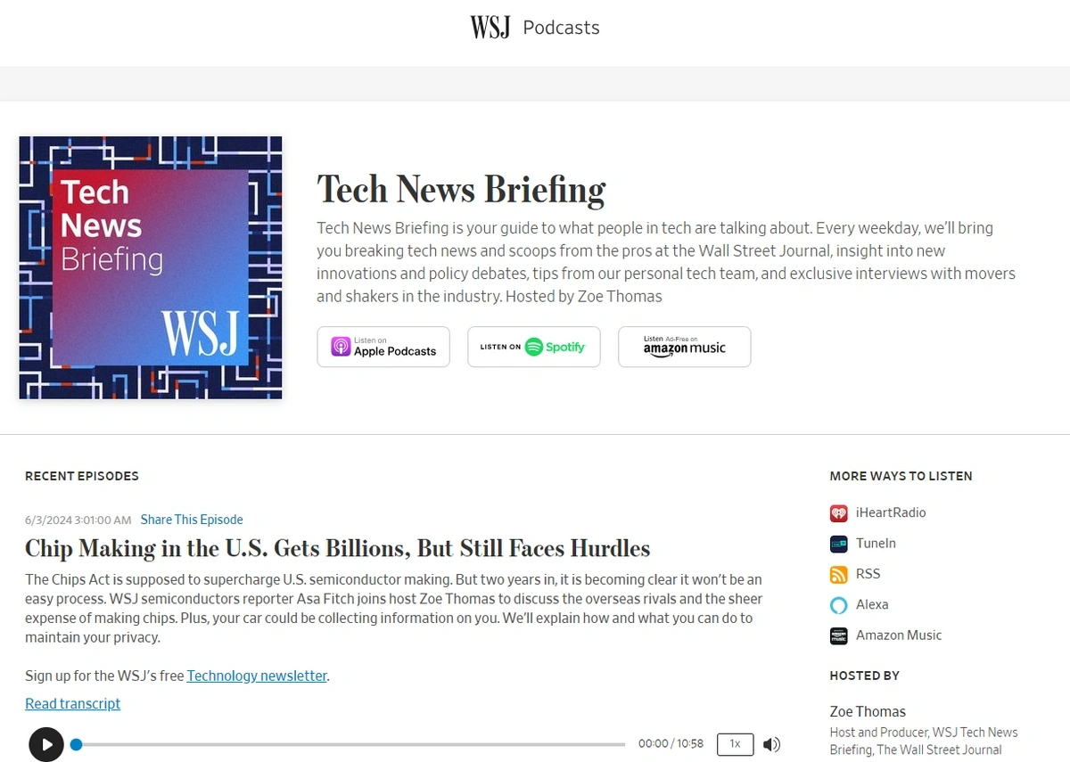Open the Tech News Briefing cover art
Screen dimensions: 1070x762
pos(151,267)
